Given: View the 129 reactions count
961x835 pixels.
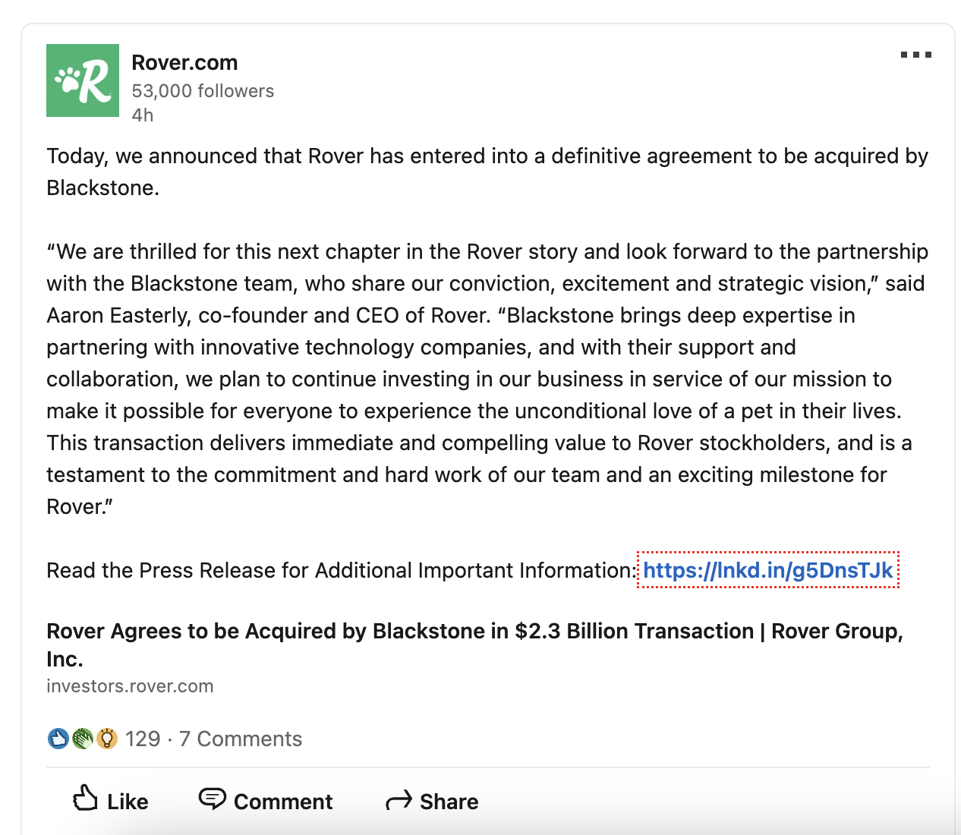Looking at the screenshot, I should pyautogui.click(x=143, y=739).
